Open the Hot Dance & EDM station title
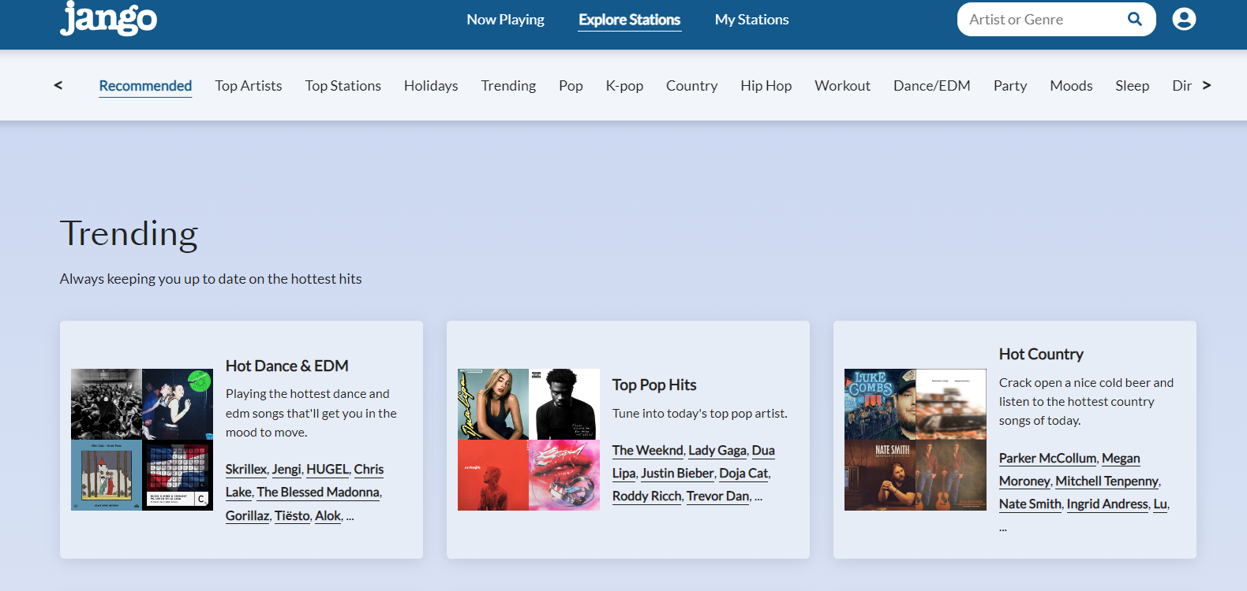The height and width of the screenshot is (591, 1247). coord(287,366)
